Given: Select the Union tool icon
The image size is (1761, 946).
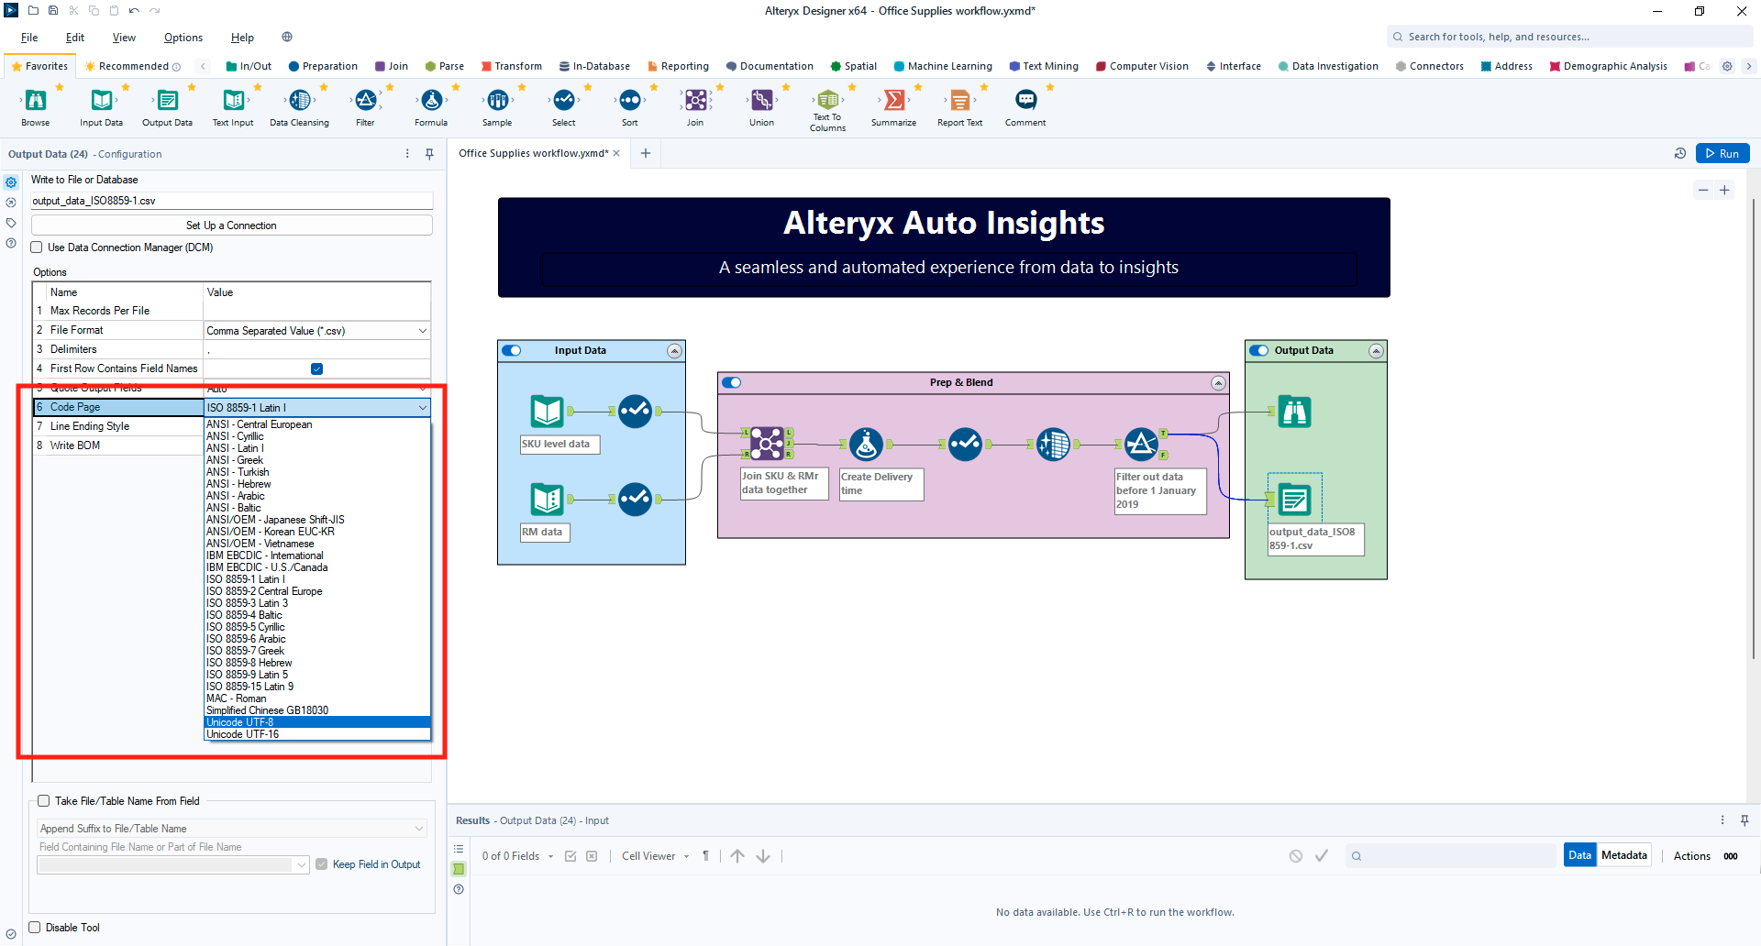Looking at the screenshot, I should 761,101.
